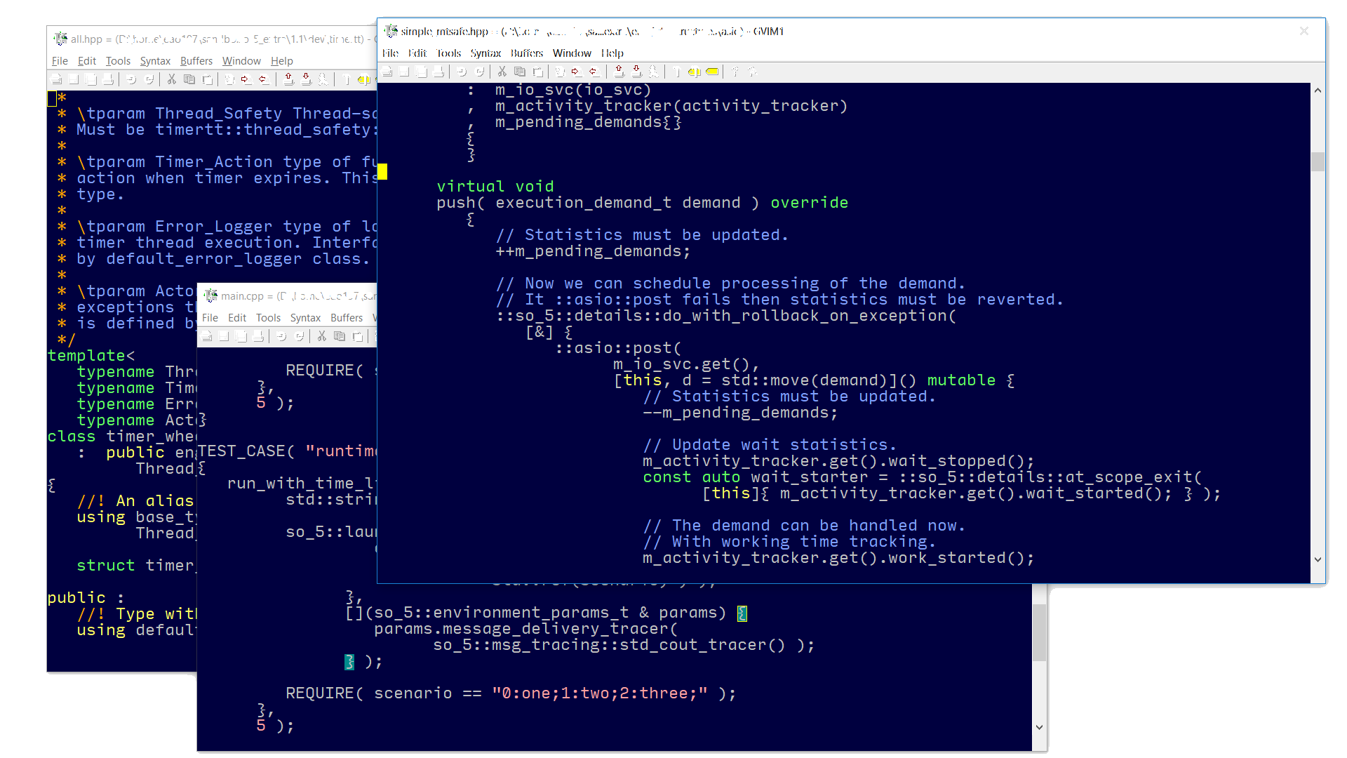Click '++m_pending_demands;' line in simple_mtsafe.hpp
Viewport: 1347px width, 758px height.
(x=593, y=251)
